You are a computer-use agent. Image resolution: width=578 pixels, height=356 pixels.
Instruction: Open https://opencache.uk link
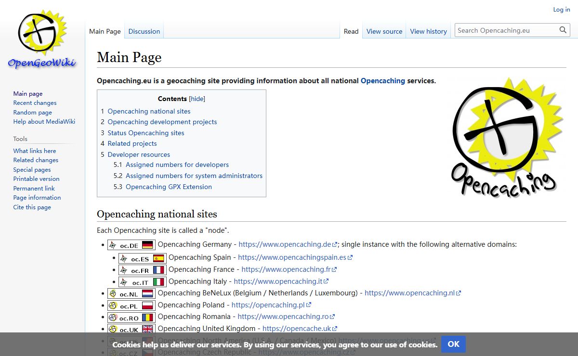click(x=300, y=329)
